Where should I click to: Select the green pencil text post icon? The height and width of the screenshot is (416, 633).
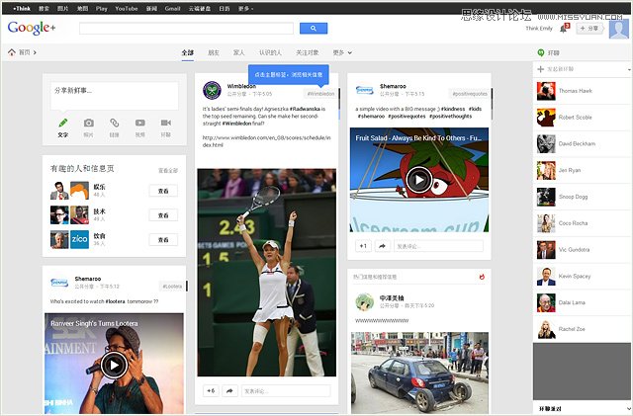[x=63, y=123]
